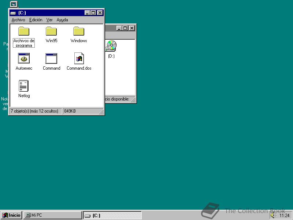This screenshot has height=220, width=293.
Task: Click the resize grip of C: window
Action: pyautogui.click(x=101, y=112)
